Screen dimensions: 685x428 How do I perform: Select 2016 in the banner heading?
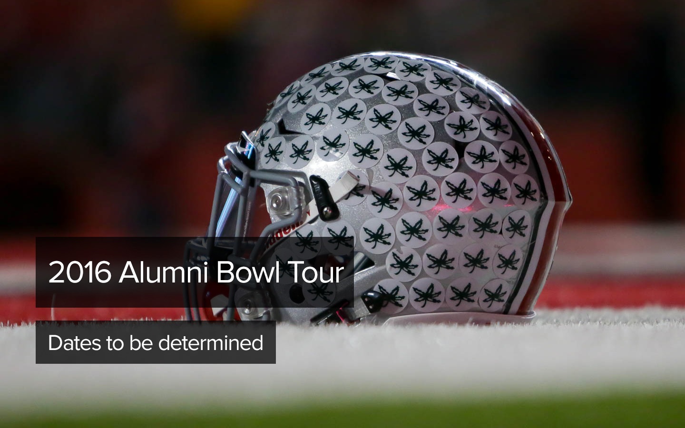point(80,273)
